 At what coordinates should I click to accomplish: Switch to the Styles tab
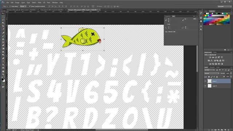click(215, 52)
